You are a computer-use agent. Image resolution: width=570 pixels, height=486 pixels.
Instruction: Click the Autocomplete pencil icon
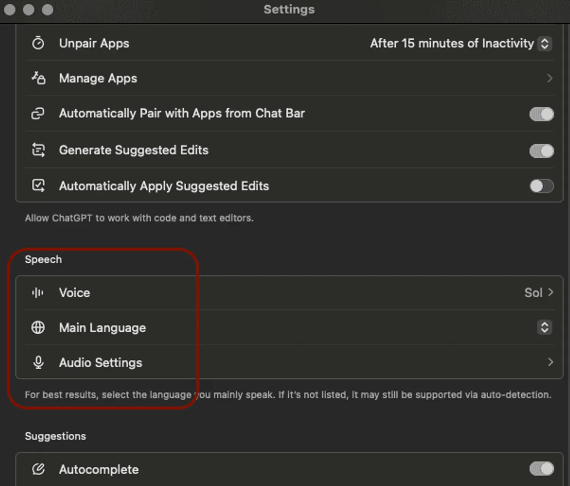pos(38,469)
